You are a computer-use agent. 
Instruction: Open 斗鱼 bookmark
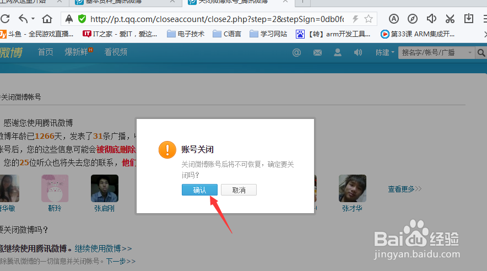pyautogui.click(x=37, y=34)
